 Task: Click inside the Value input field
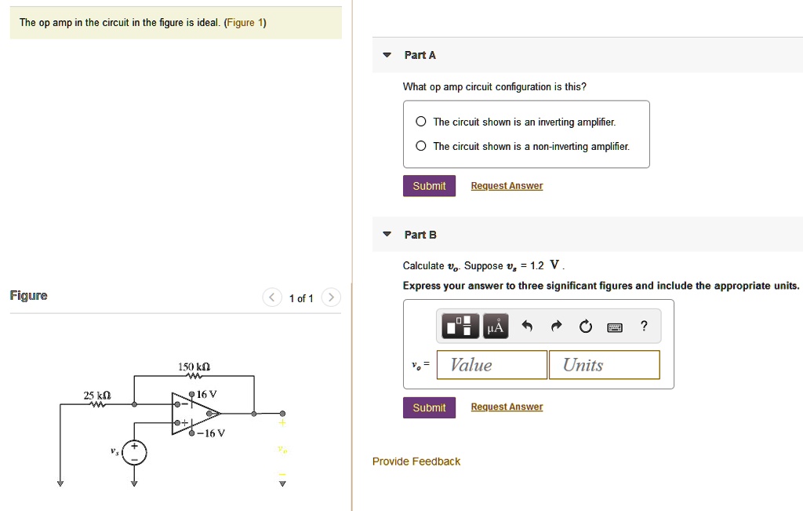click(492, 364)
